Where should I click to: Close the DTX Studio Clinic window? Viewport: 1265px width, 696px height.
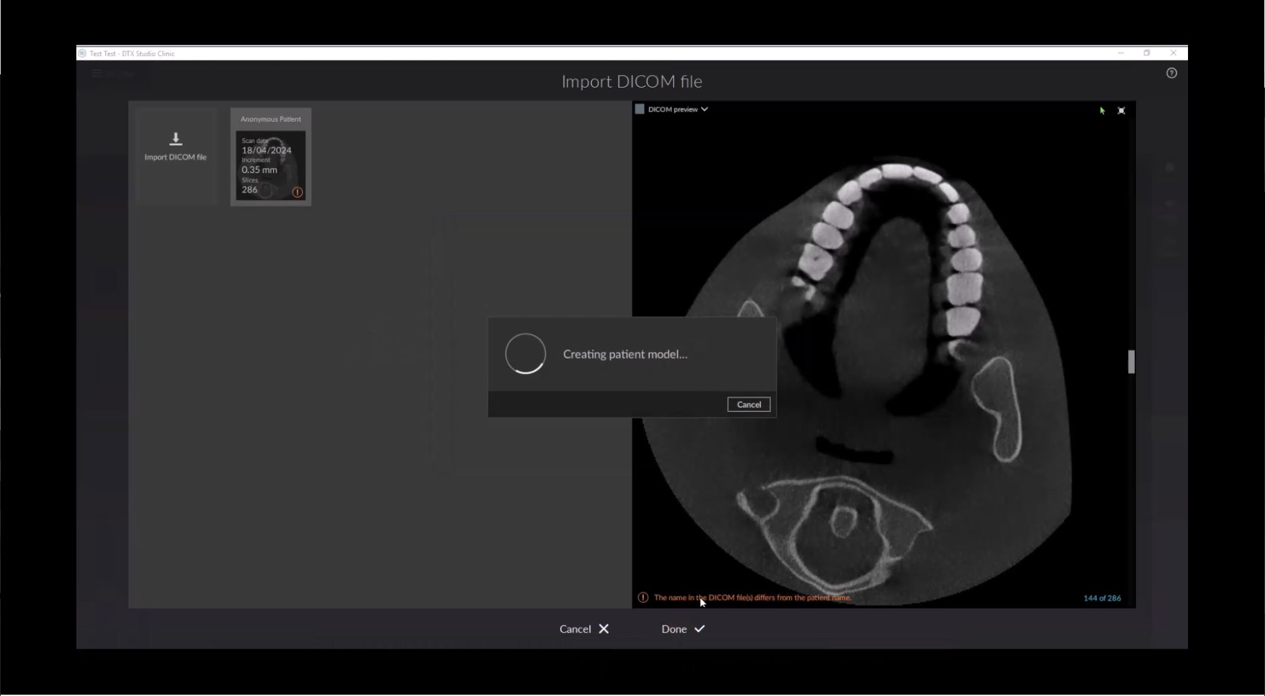(1173, 53)
